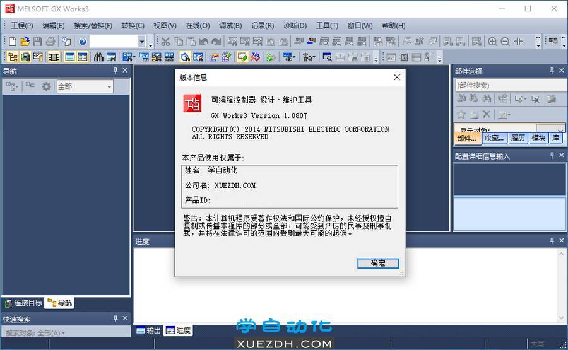
Task: Click the 部件搜索 search input field
Action: pyautogui.click(x=511, y=85)
